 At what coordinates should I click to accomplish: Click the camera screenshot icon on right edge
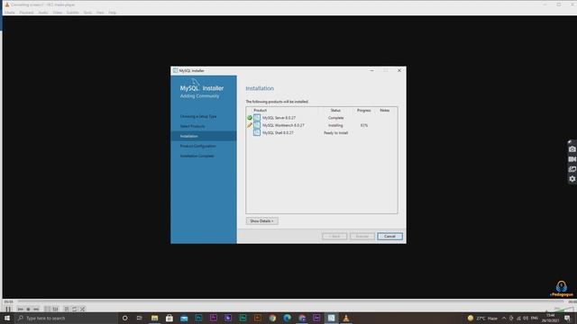click(572, 149)
